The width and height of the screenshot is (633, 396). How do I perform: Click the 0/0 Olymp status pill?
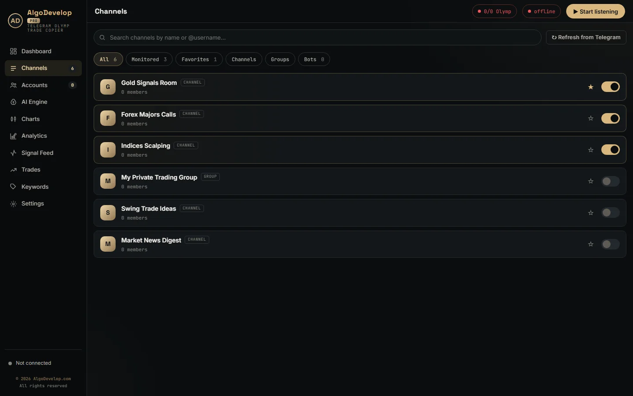coord(495,11)
